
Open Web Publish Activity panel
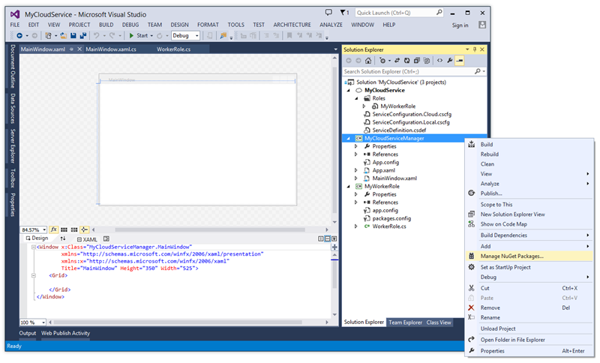(x=65, y=333)
